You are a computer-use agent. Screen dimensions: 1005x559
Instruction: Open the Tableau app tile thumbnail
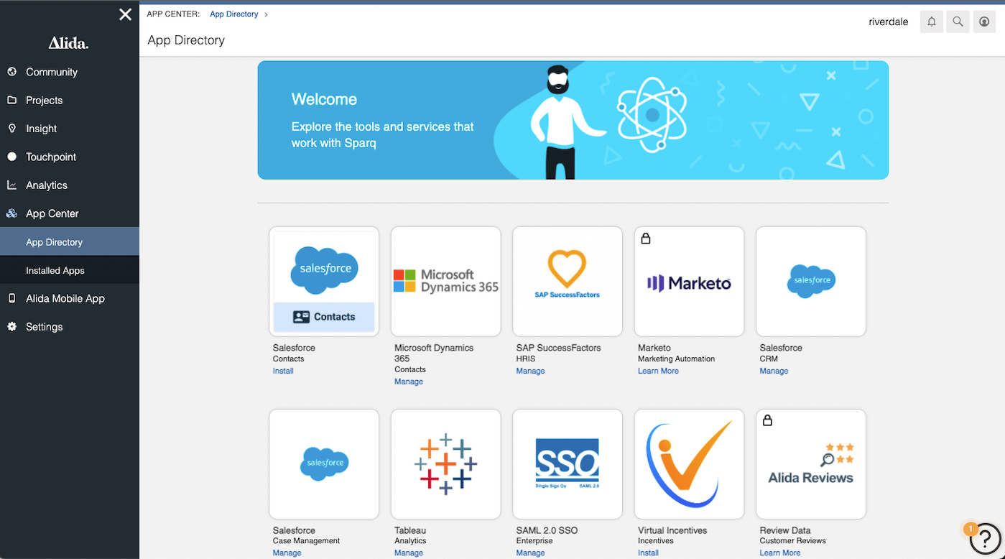coord(445,463)
